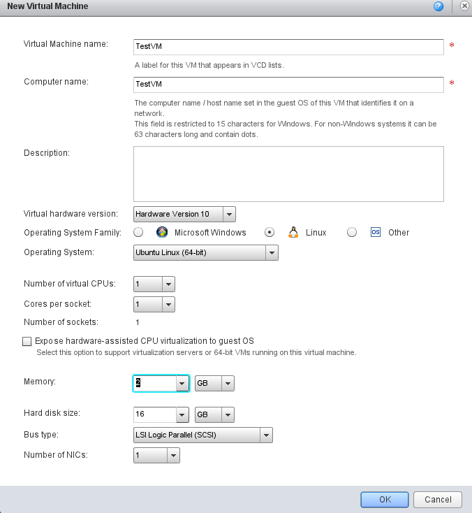Click the Linux penguin icon
Viewport: 472px width, 513px height.
pyautogui.click(x=293, y=233)
